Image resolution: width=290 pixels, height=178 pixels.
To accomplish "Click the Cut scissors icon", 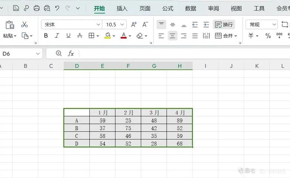I will [x=24, y=25].
